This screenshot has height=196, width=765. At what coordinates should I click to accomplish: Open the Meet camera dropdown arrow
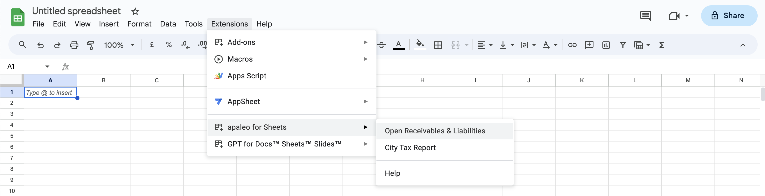[x=687, y=15]
